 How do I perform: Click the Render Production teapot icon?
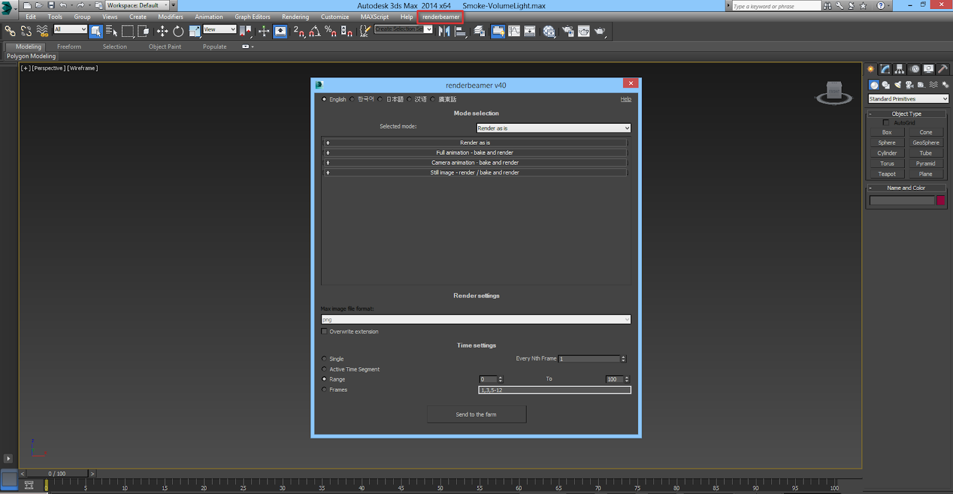tap(600, 31)
